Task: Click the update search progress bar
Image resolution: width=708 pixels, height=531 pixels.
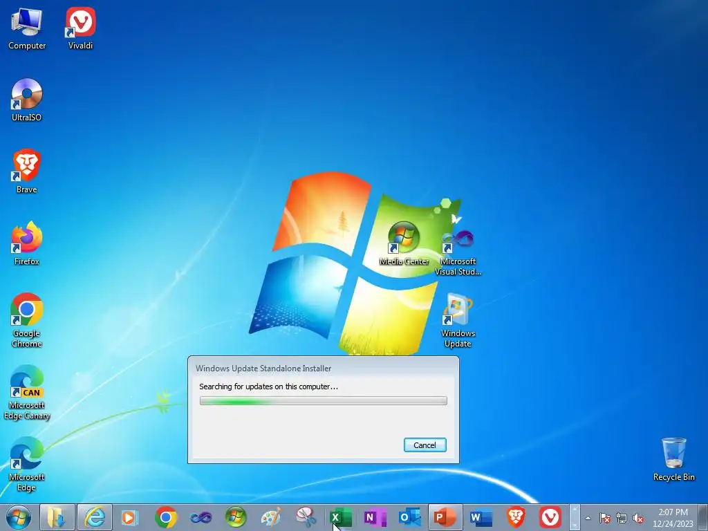Action: (x=324, y=400)
